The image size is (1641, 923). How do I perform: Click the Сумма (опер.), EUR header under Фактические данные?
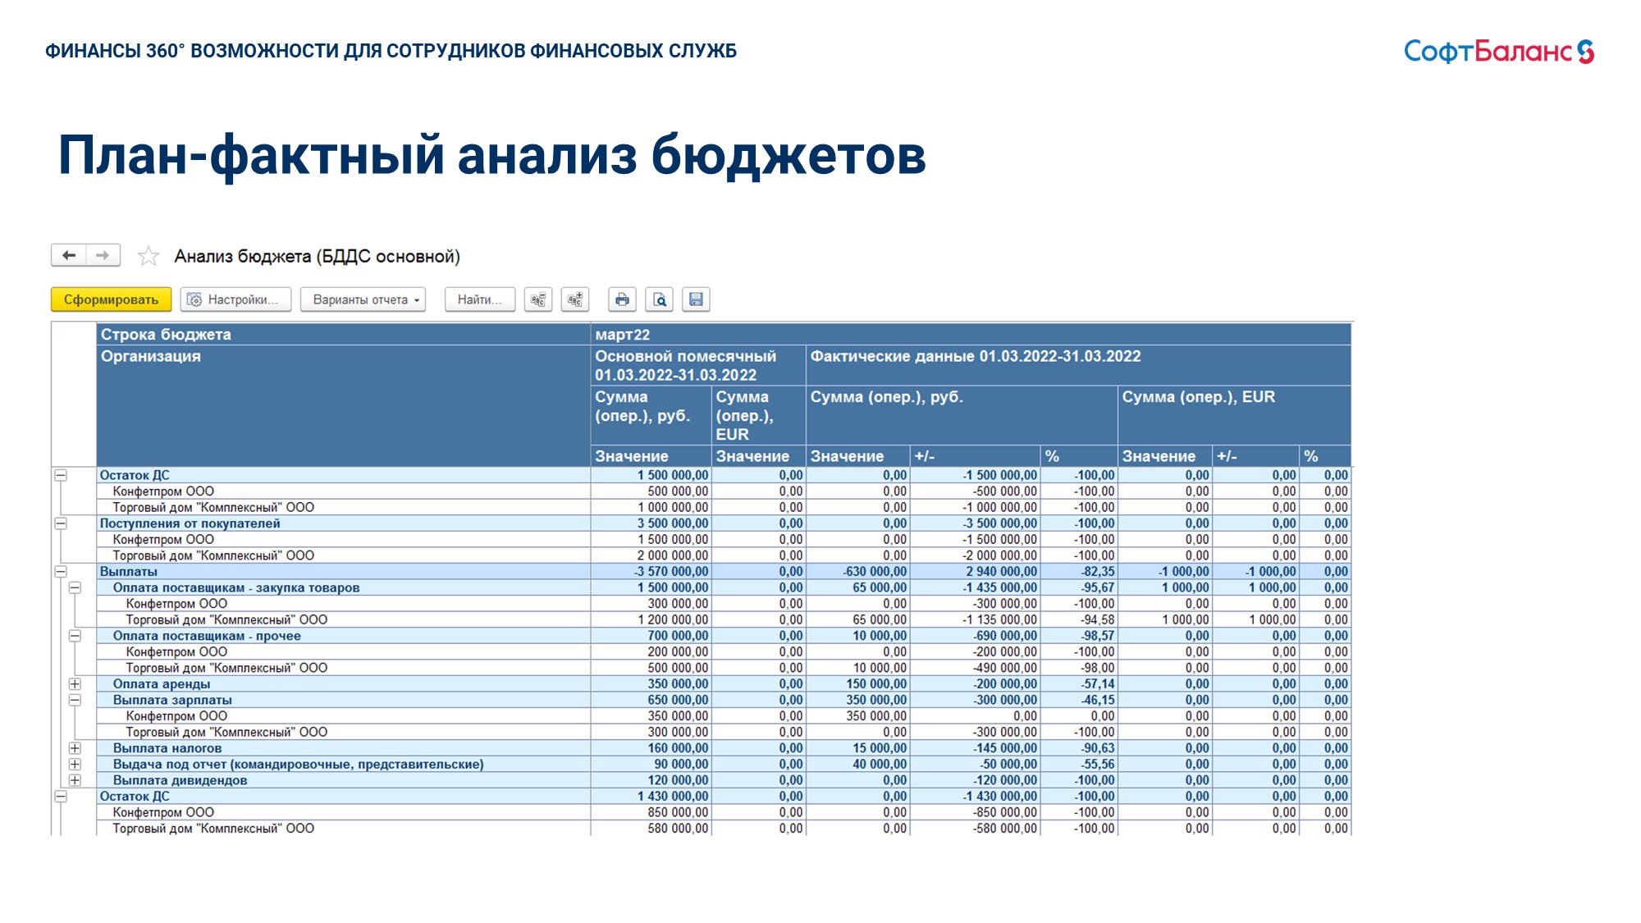1234,415
